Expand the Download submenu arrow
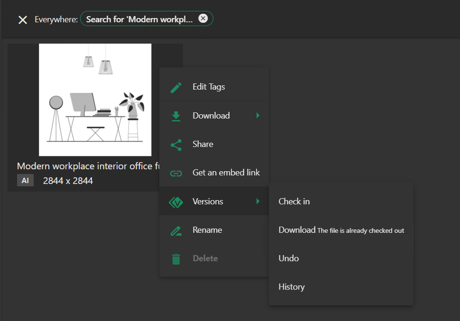Image resolution: width=460 pixels, height=321 pixels. tap(258, 116)
